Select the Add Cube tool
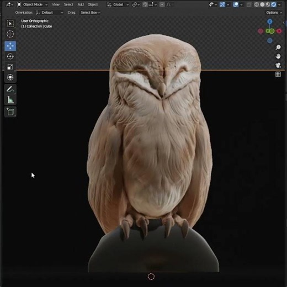 10,111
